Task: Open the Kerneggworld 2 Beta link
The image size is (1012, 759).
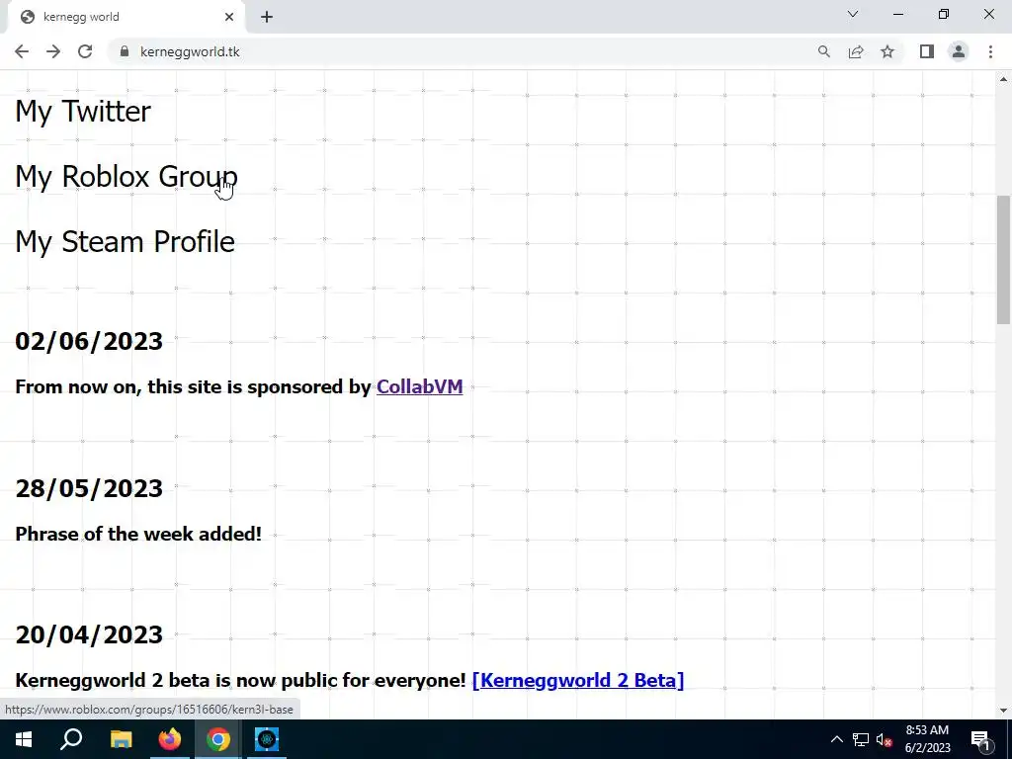Action: click(x=577, y=680)
